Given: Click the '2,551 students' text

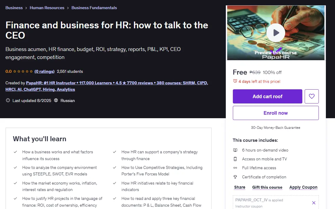Looking at the screenshot, I should point(70,71).
